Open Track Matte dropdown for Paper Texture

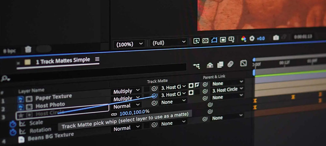tap(173, 87)
